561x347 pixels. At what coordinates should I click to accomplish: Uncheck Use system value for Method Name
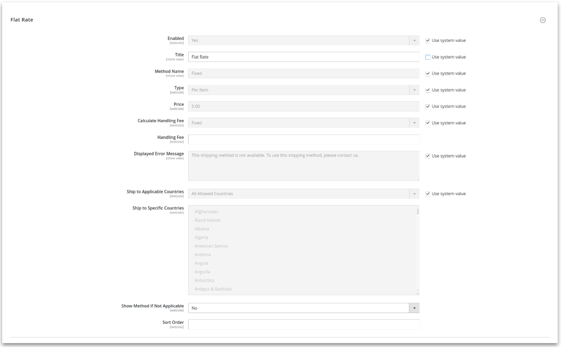[x=428, y=73]
